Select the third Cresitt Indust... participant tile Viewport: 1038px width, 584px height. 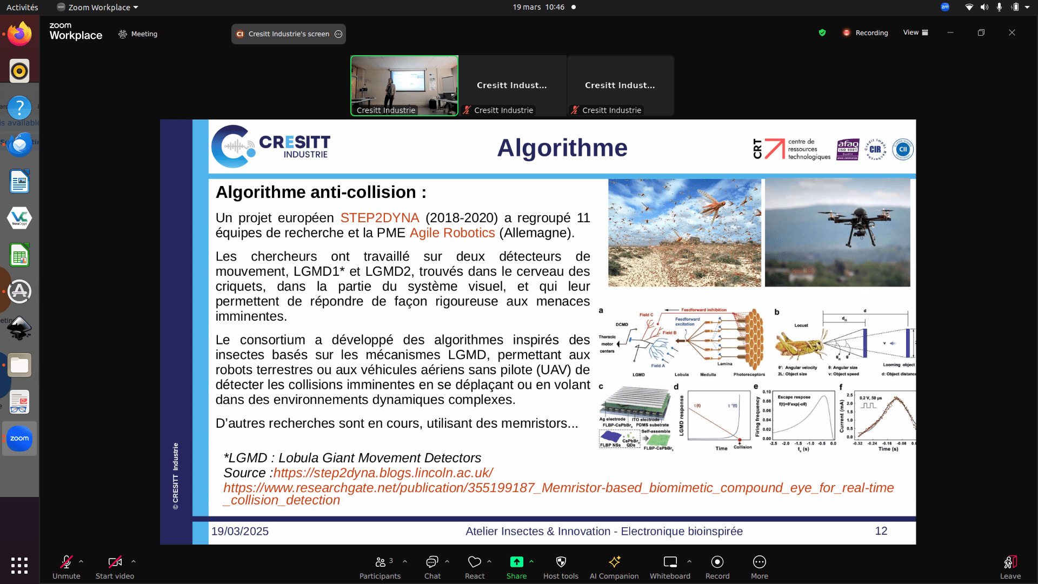click(620, 85)
